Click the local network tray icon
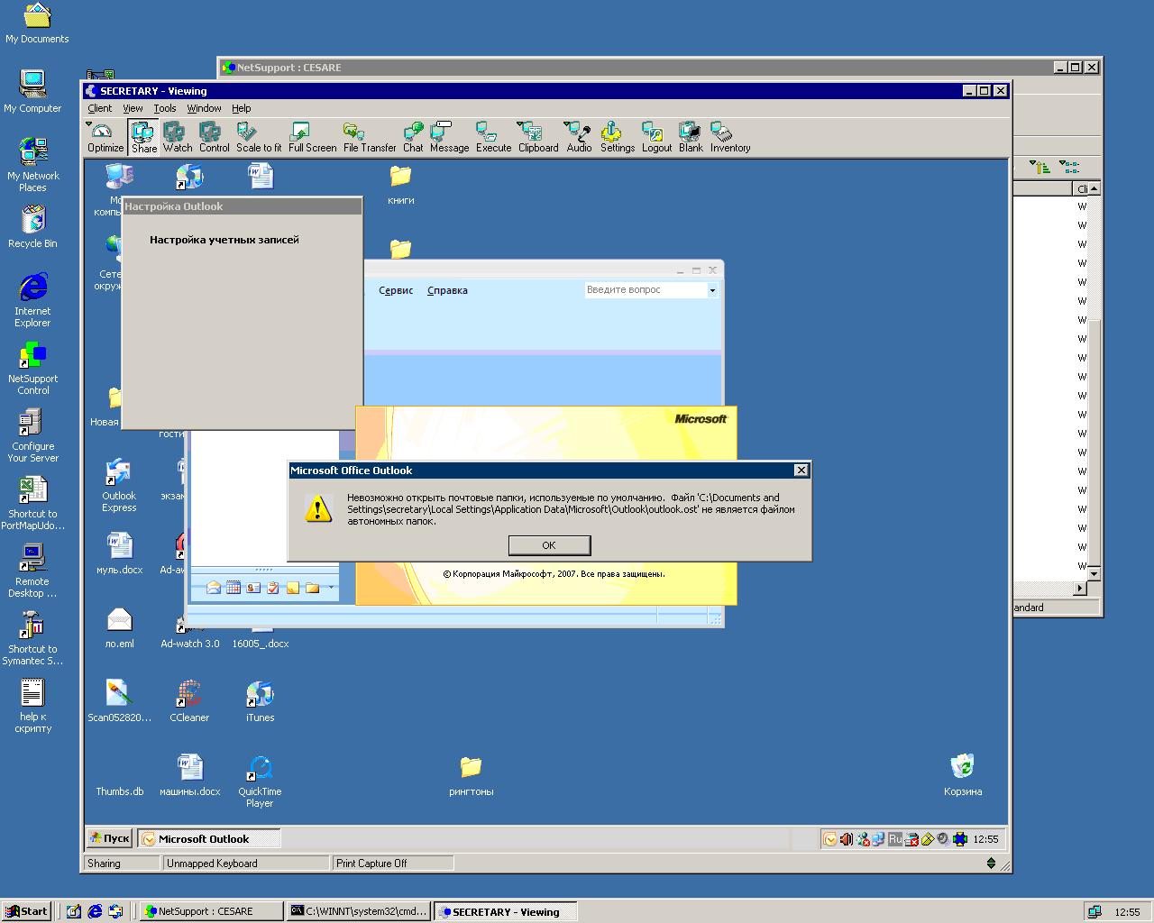Viewport: 1154px width, 923px height. (x=1094, y=911)
